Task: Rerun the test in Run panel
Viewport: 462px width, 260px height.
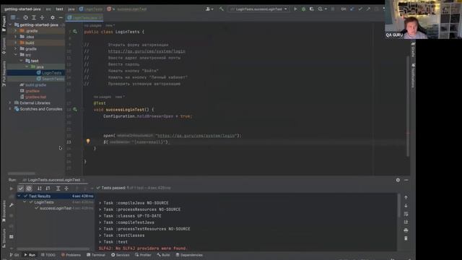Action: [12, 188]
